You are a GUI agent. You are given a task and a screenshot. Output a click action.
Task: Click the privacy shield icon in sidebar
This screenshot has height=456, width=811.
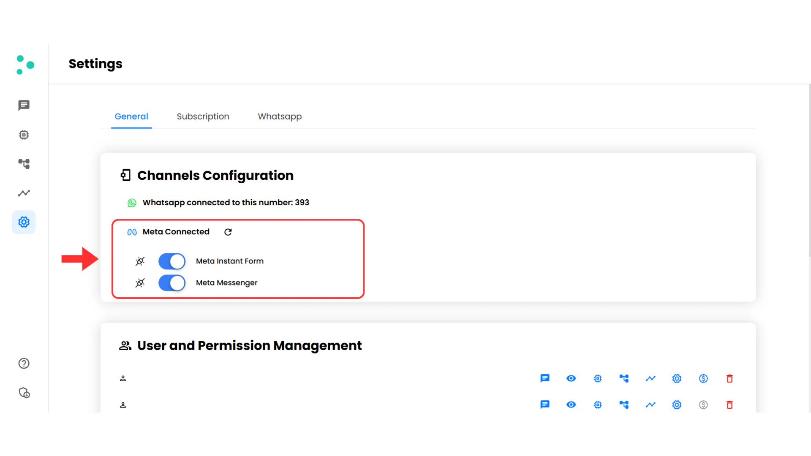24,393
